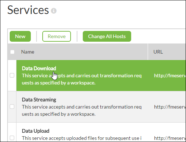This screenshot has height=142, width=186.
Task: Check the Data Streaming row checkbox
Action: pos(12,107)
